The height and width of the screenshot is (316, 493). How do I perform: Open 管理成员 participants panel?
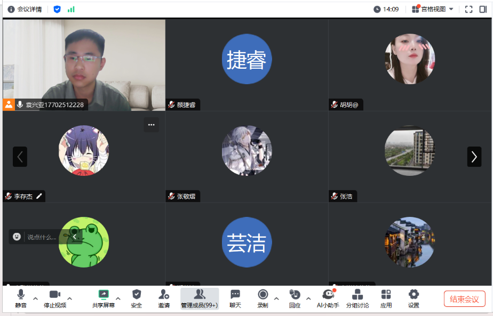pos(199,295)
